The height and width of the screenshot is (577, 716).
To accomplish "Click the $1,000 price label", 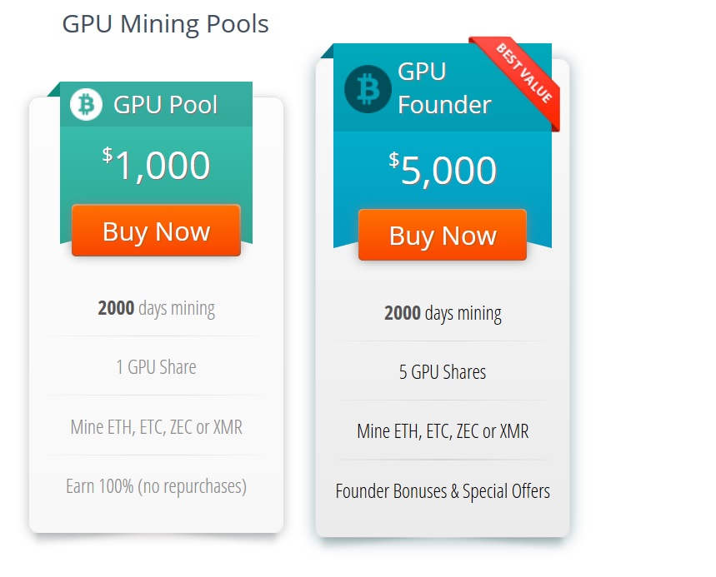I will (157, 165).
